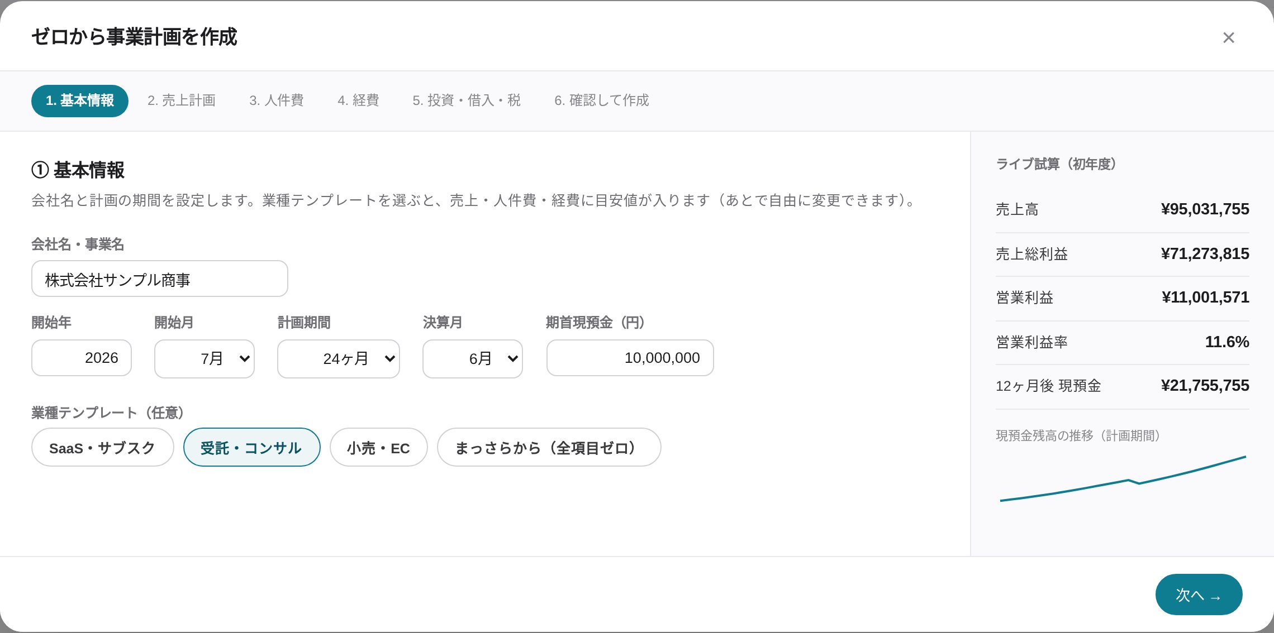Open the 開始月 dropdown showing 7月
The height and width of the screenshot is (633, 1274).
pos(205,358)
